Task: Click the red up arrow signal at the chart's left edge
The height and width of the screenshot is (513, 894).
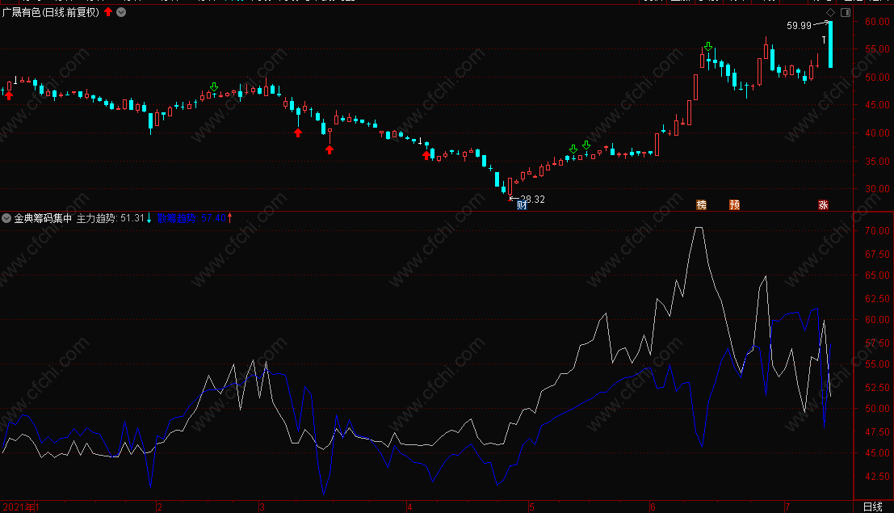Action: (9, 95)
